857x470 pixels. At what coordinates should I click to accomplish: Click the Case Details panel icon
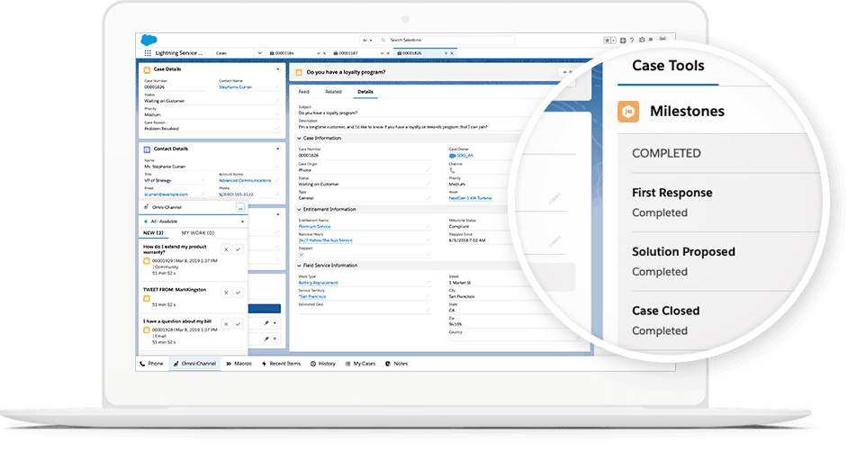pos(147,70)
